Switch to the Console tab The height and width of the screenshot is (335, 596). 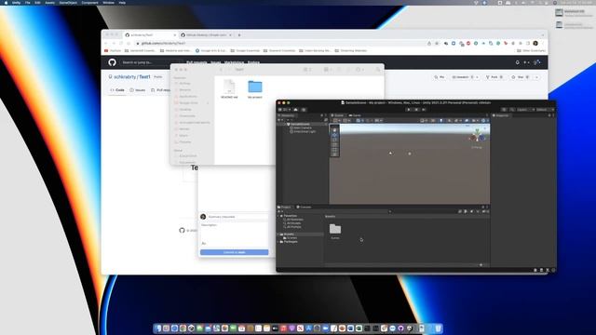[x=304, y=207]
